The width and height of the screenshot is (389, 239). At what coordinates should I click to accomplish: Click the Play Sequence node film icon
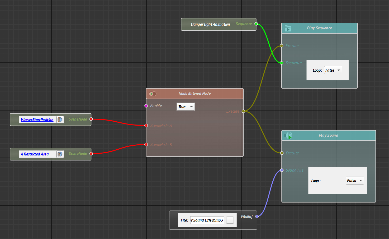coord(288,28)
